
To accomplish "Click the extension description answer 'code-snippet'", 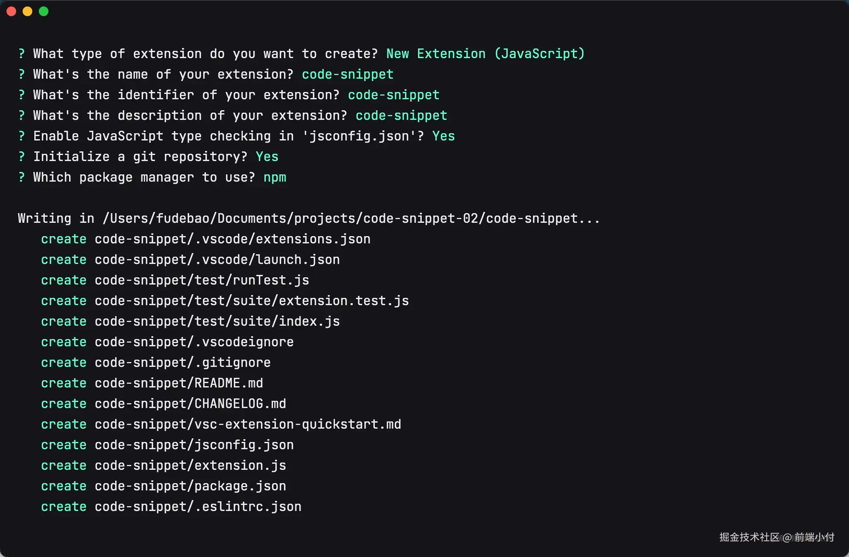I will 401,115.
